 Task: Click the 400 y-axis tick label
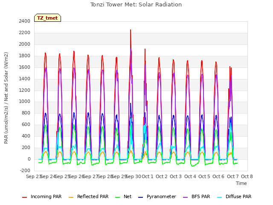point(26,136)
